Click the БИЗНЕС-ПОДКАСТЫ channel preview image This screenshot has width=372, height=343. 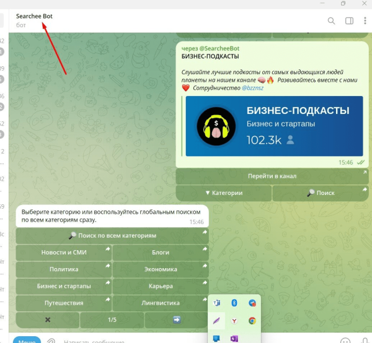pyautogui.click(x=274, y=126)
